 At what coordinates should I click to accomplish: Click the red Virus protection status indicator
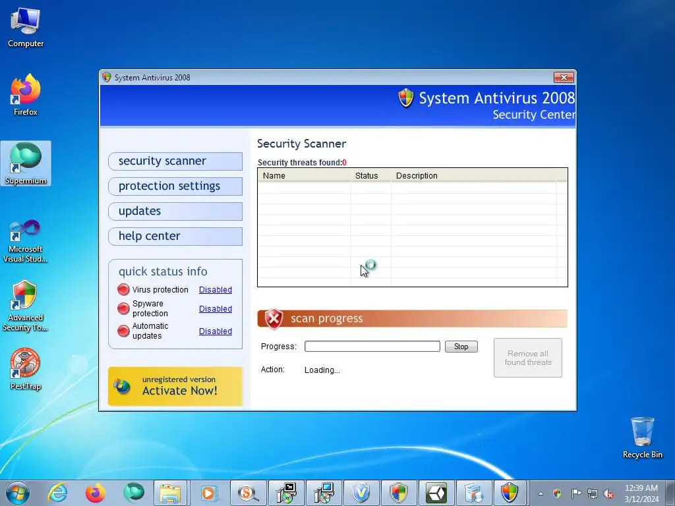(x=123, y=290)
